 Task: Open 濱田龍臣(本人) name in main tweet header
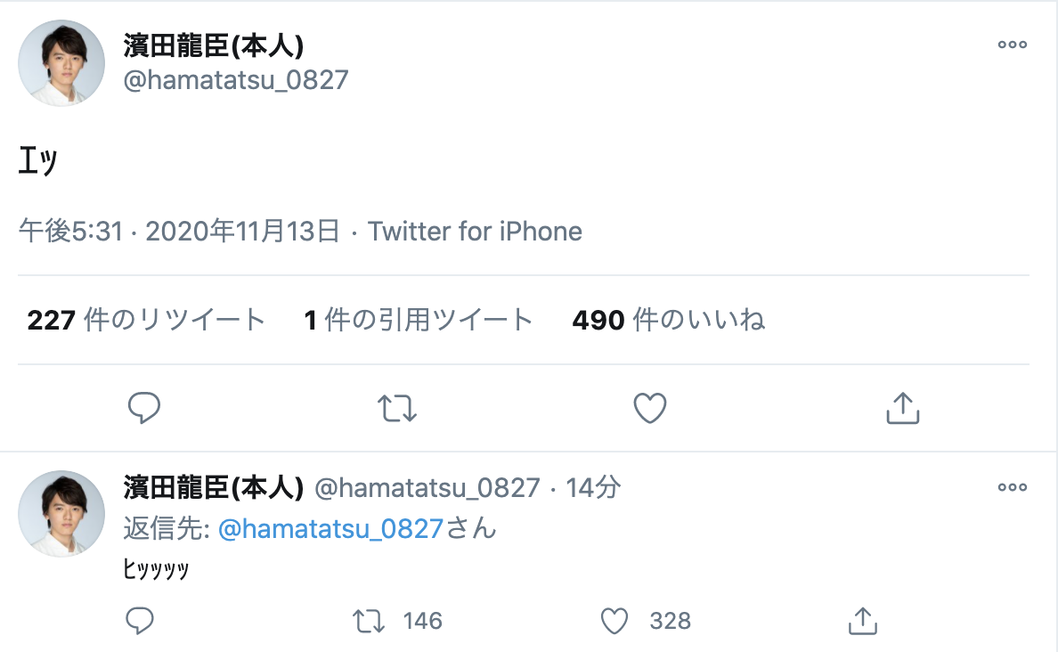pyautogui.click(x=214, y=46)
